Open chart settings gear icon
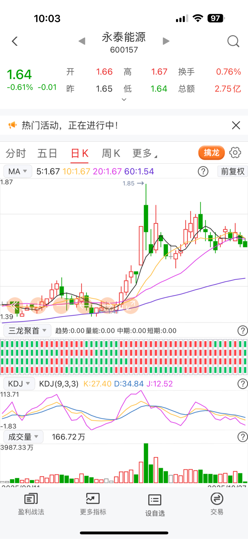Image resolution: width=248 pixels, height=539 pixels. [x=235, y=152]
